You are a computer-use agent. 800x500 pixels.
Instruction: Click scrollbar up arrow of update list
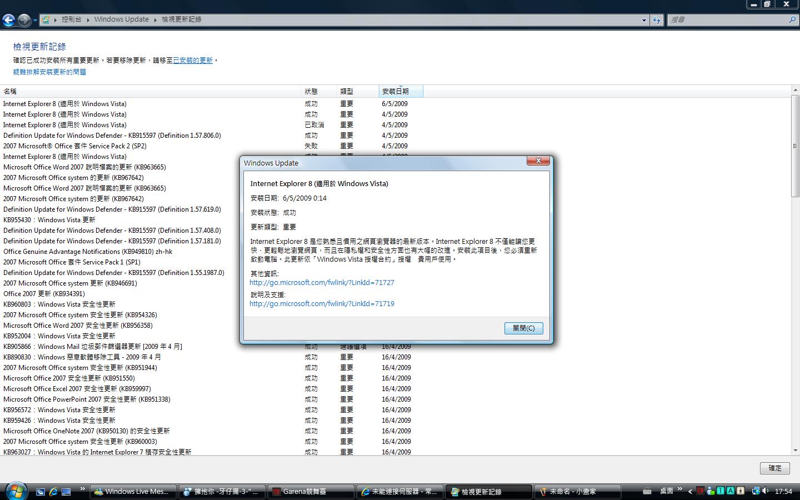point(795,90)
